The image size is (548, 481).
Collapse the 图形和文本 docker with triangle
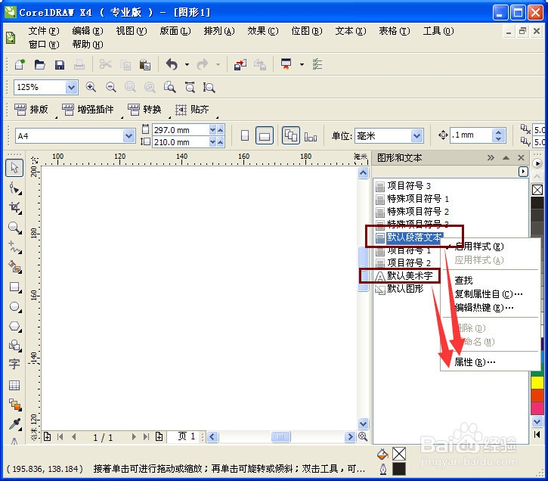click(506, 157)
